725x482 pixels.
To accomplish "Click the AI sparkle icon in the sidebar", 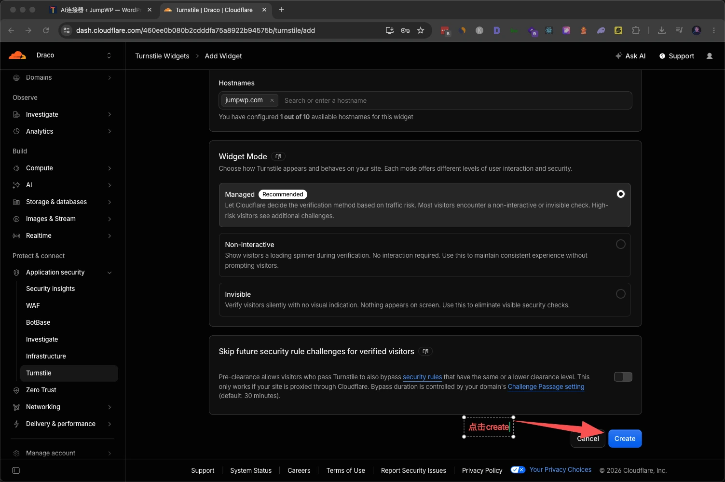I will coord(16,185).
